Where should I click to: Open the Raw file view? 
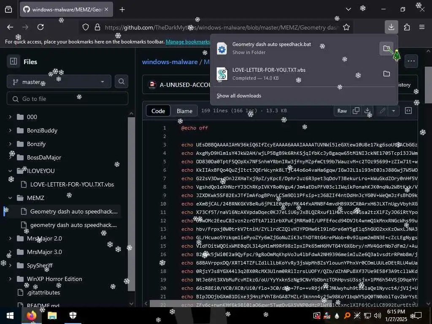click(342, 111)
